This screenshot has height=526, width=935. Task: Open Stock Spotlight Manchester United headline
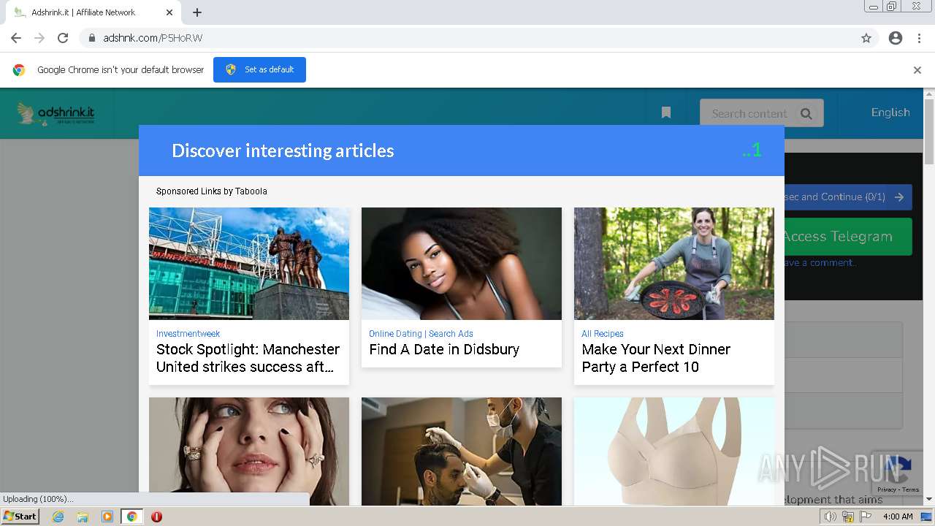tap(248, 358)
